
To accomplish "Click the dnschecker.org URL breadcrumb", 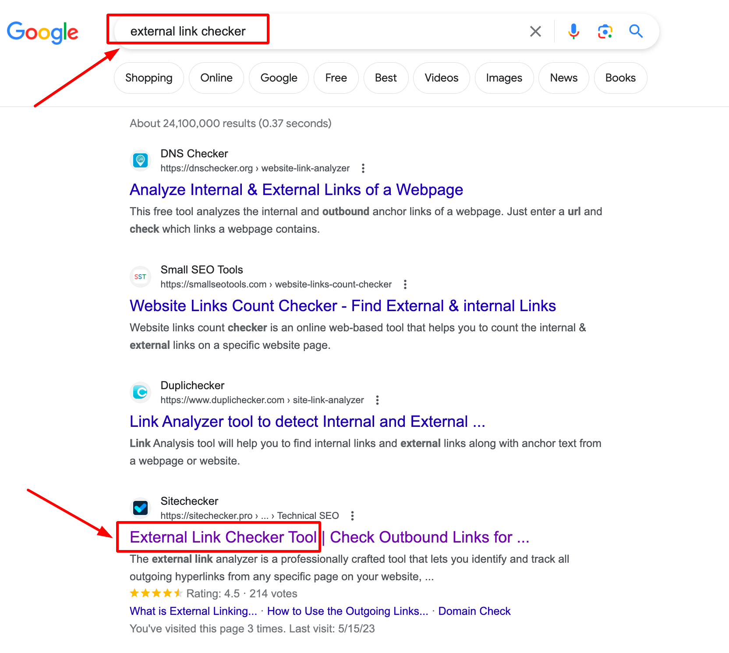I will [255, 168].
